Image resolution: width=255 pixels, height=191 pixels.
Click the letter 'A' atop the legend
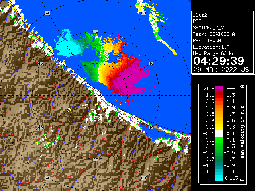coord(242,86)
